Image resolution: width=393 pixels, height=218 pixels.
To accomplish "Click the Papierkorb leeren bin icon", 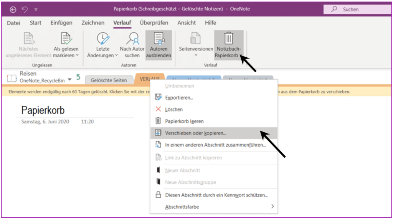I will [158, 121].
